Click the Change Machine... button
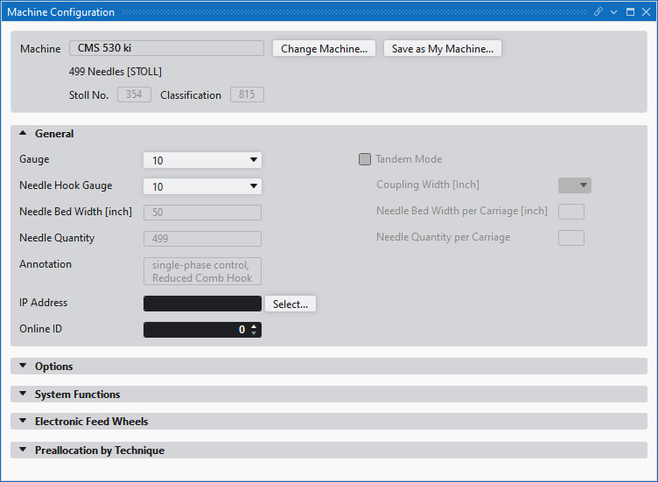The image size is (658, 482). coord(325,49)
